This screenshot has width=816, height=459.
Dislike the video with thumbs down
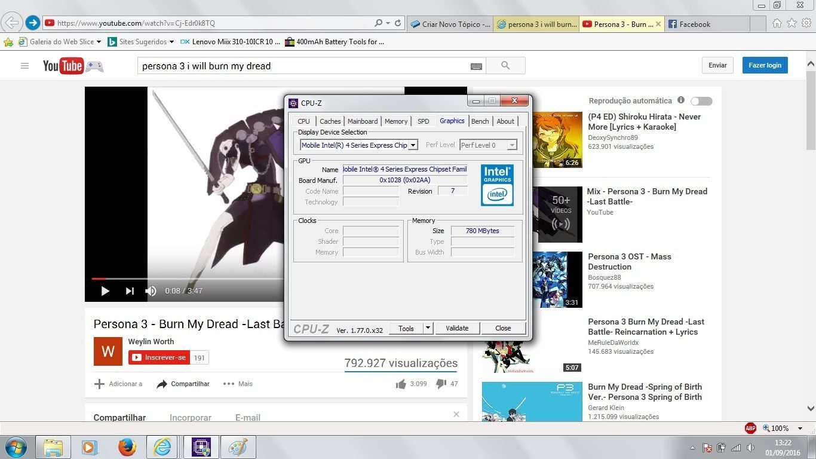click(x=441, y=384)
